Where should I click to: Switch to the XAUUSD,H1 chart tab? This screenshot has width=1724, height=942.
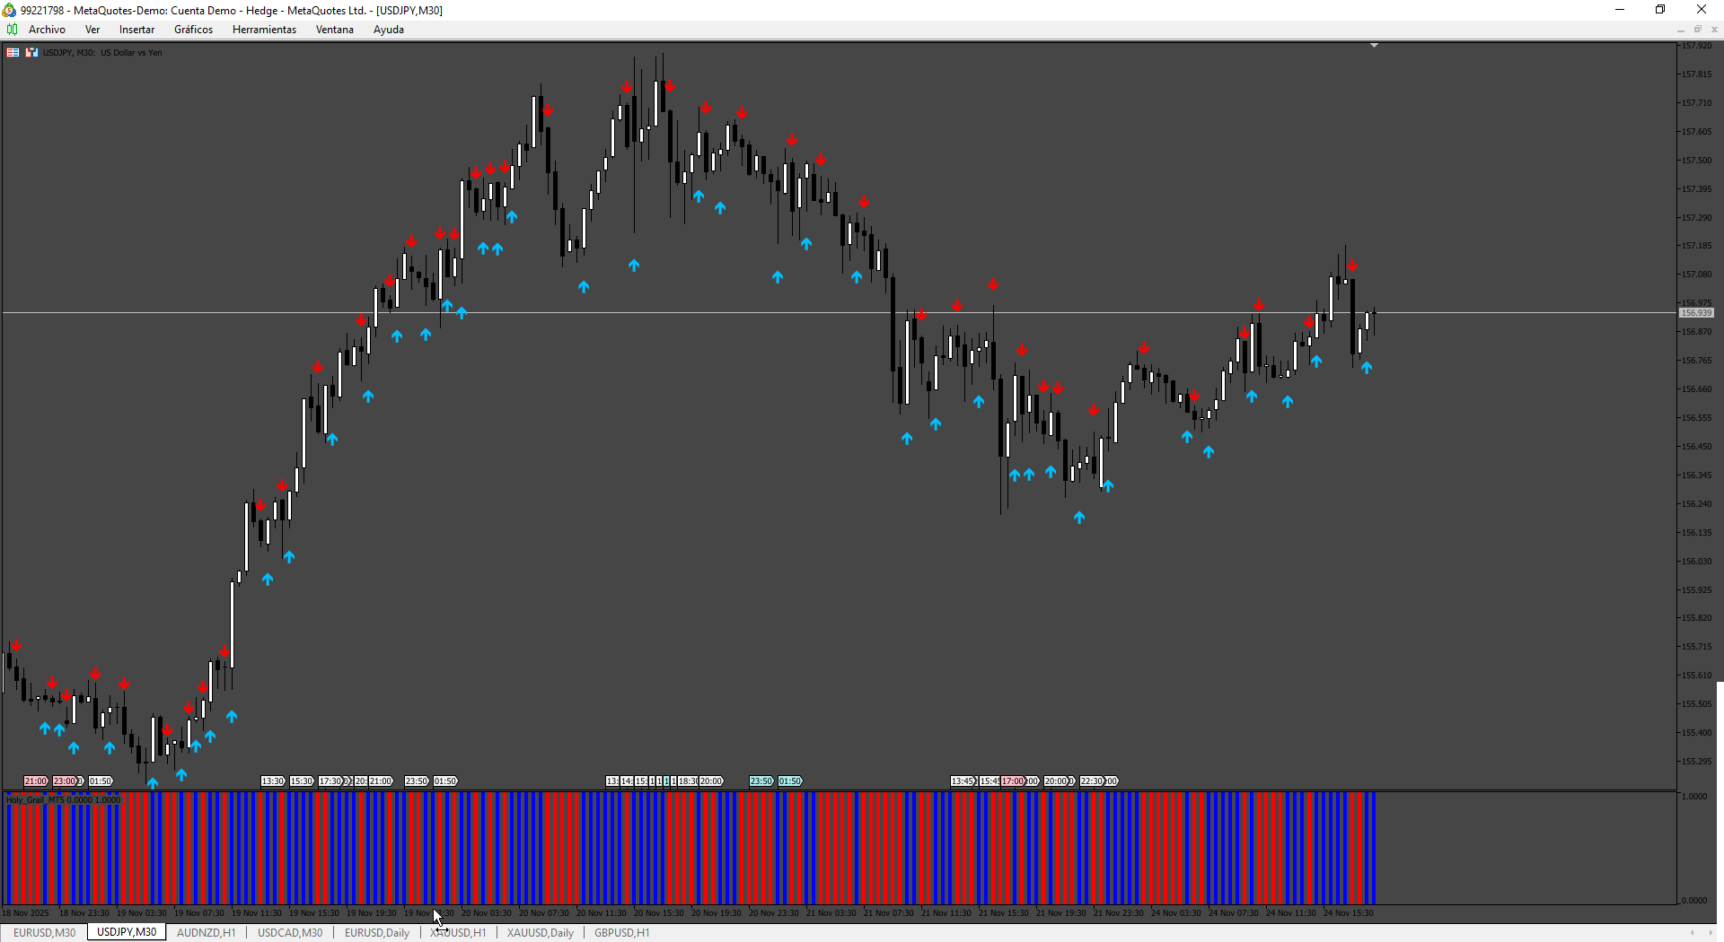pyautogui.click(x=458, y=932)
